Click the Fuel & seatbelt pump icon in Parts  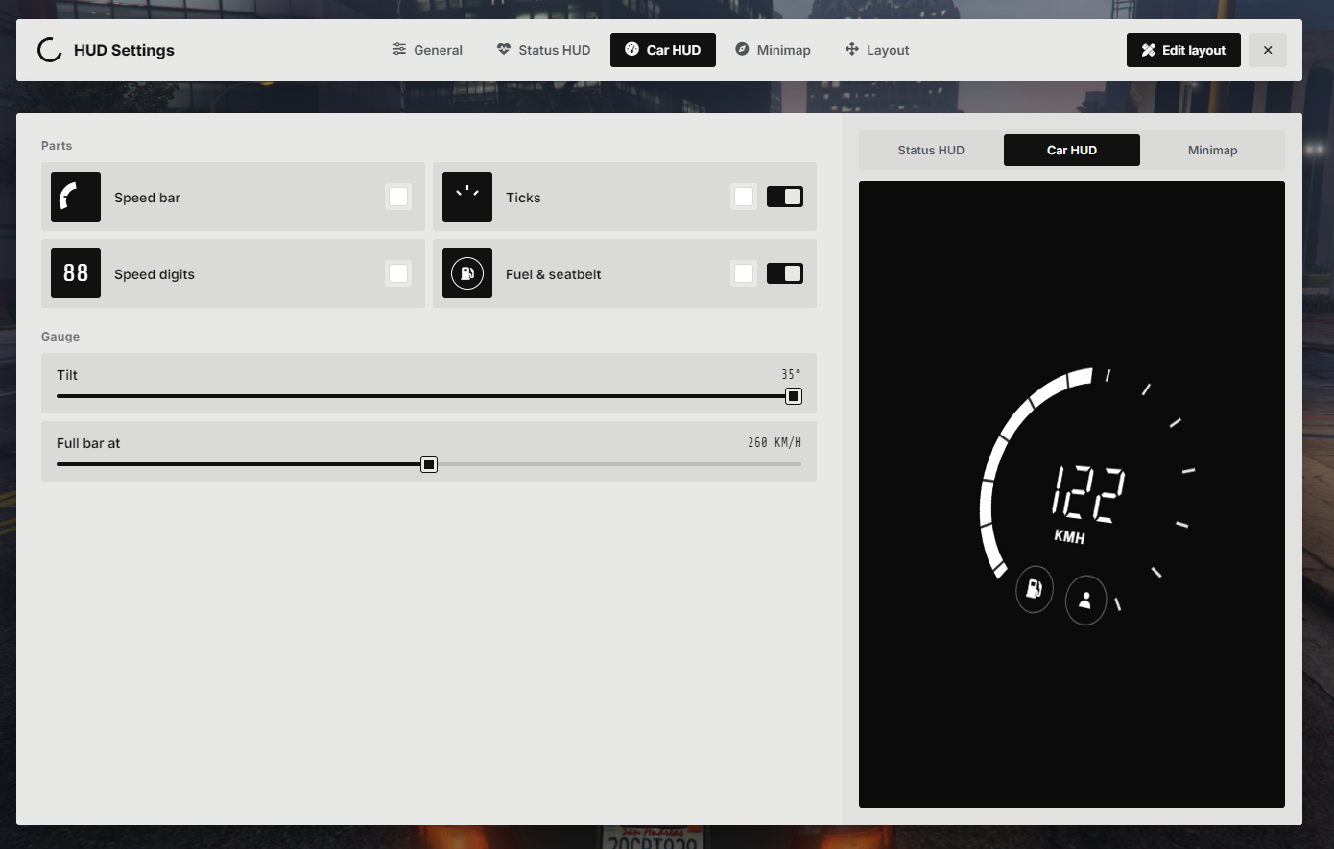click(x=467, y=273)
